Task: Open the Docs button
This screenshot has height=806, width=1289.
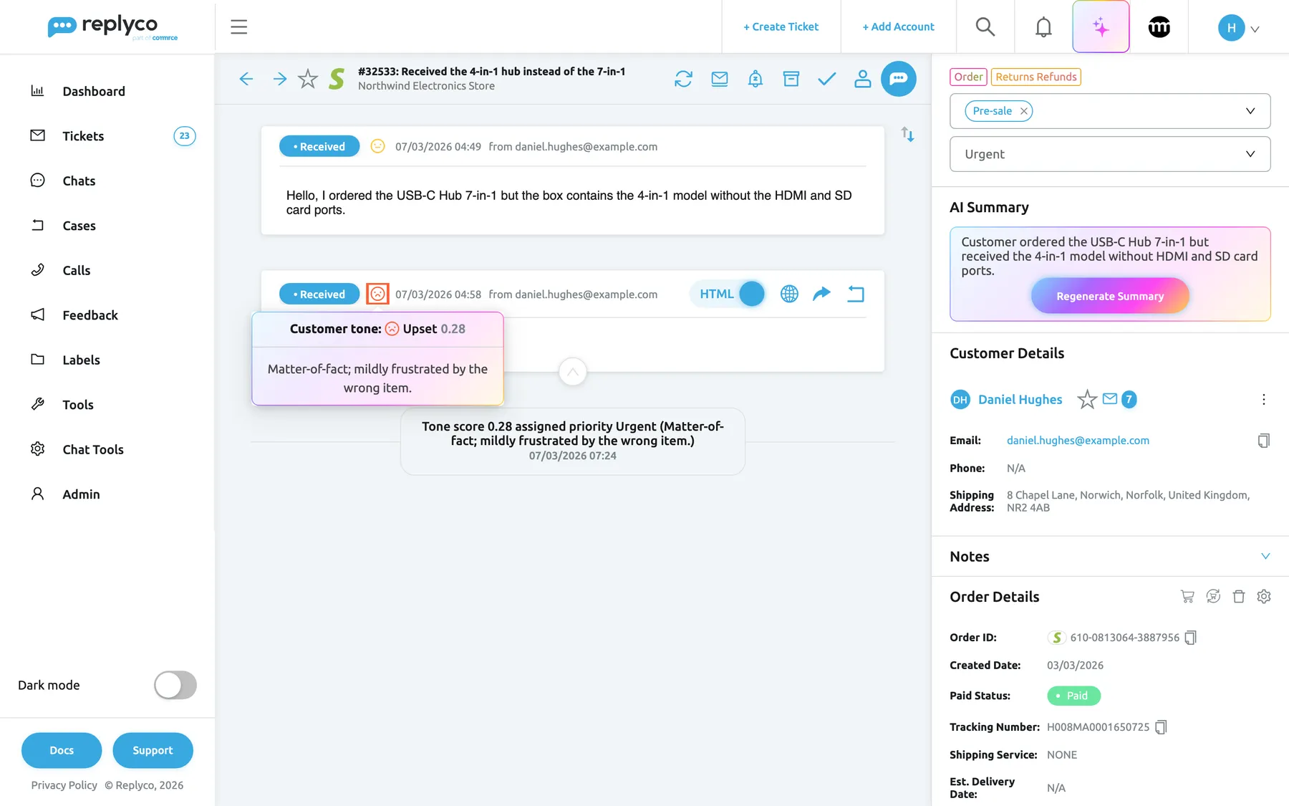Action: pos(62,750)
